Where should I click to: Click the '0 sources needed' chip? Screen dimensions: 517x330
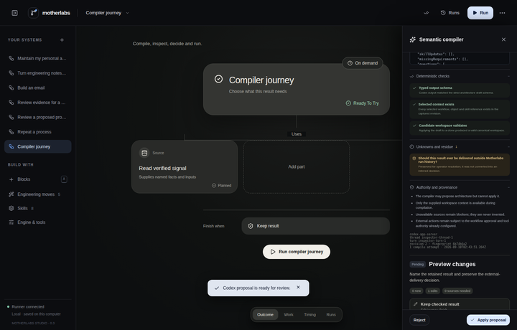click(457, 291)
